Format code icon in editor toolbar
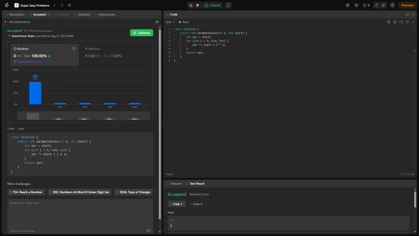This screenshot has height=236, width=419. [x=389, y=22]
